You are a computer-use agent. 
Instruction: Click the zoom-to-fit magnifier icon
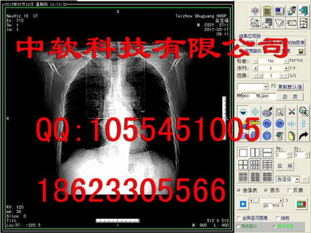304,112
